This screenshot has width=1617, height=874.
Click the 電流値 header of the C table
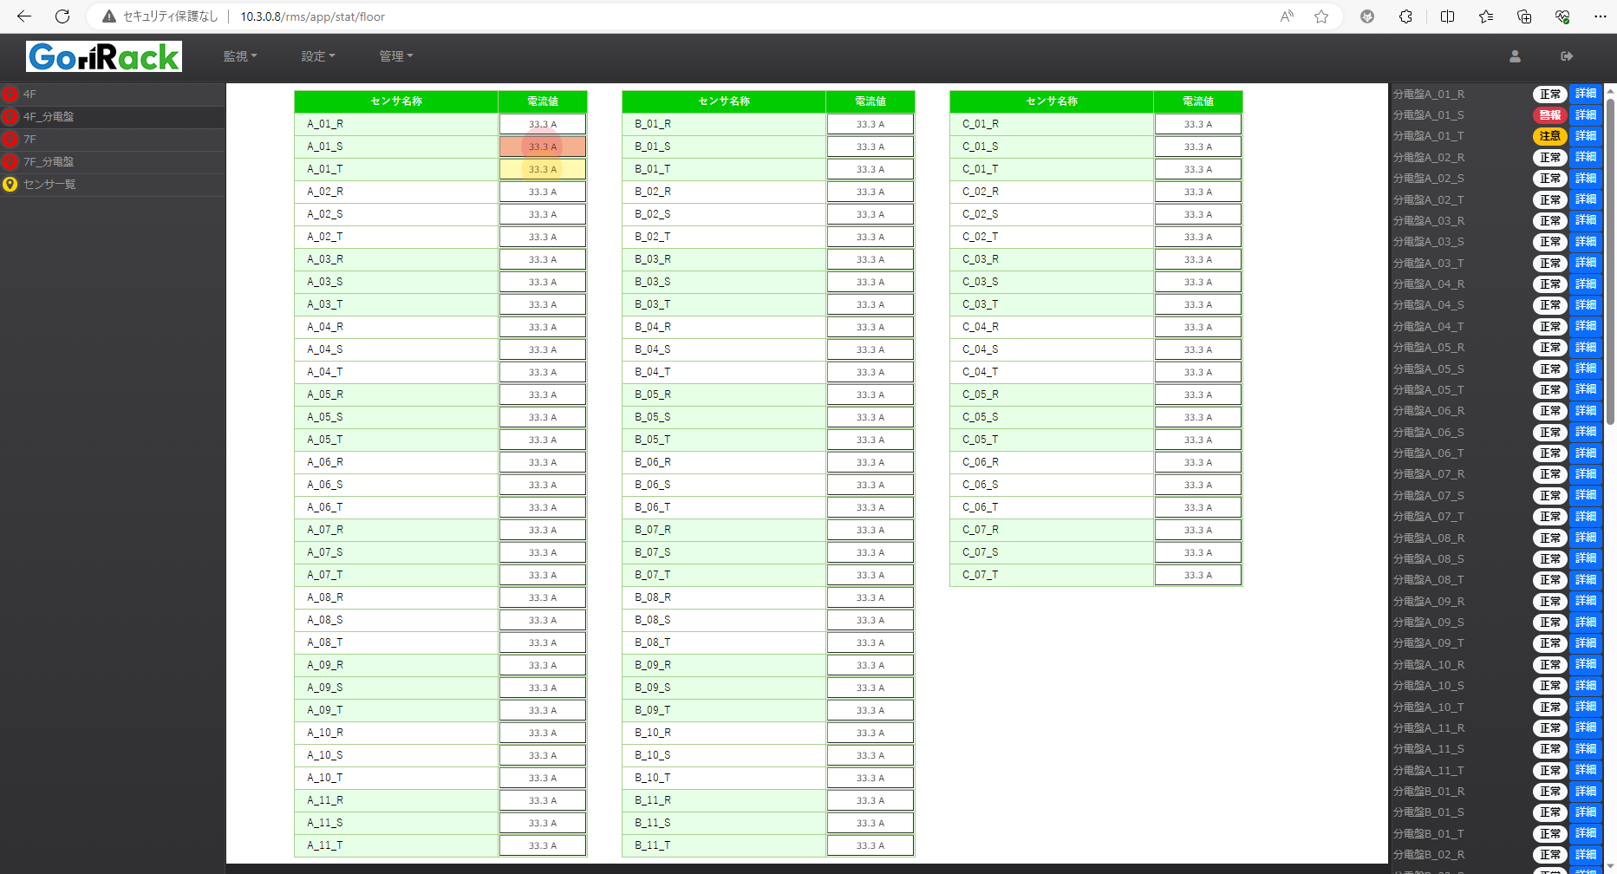point(1198,101)
